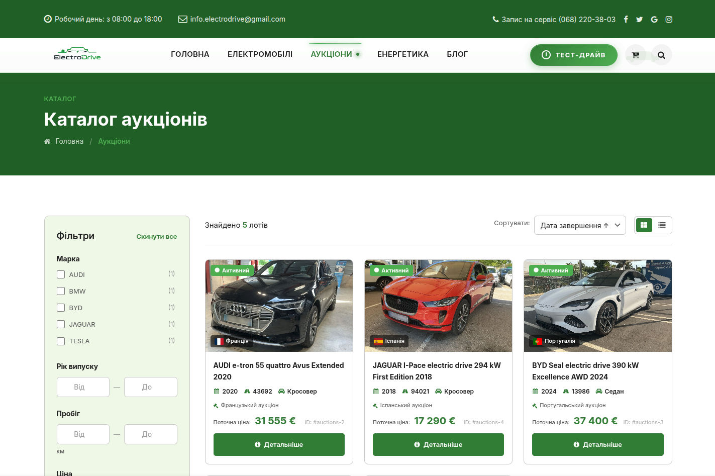
Task: Open the shopping cart icon
Action: (636, 55)
